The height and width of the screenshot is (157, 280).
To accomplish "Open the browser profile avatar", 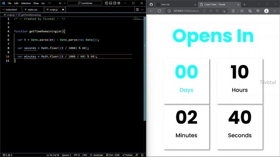I will 266,11.
